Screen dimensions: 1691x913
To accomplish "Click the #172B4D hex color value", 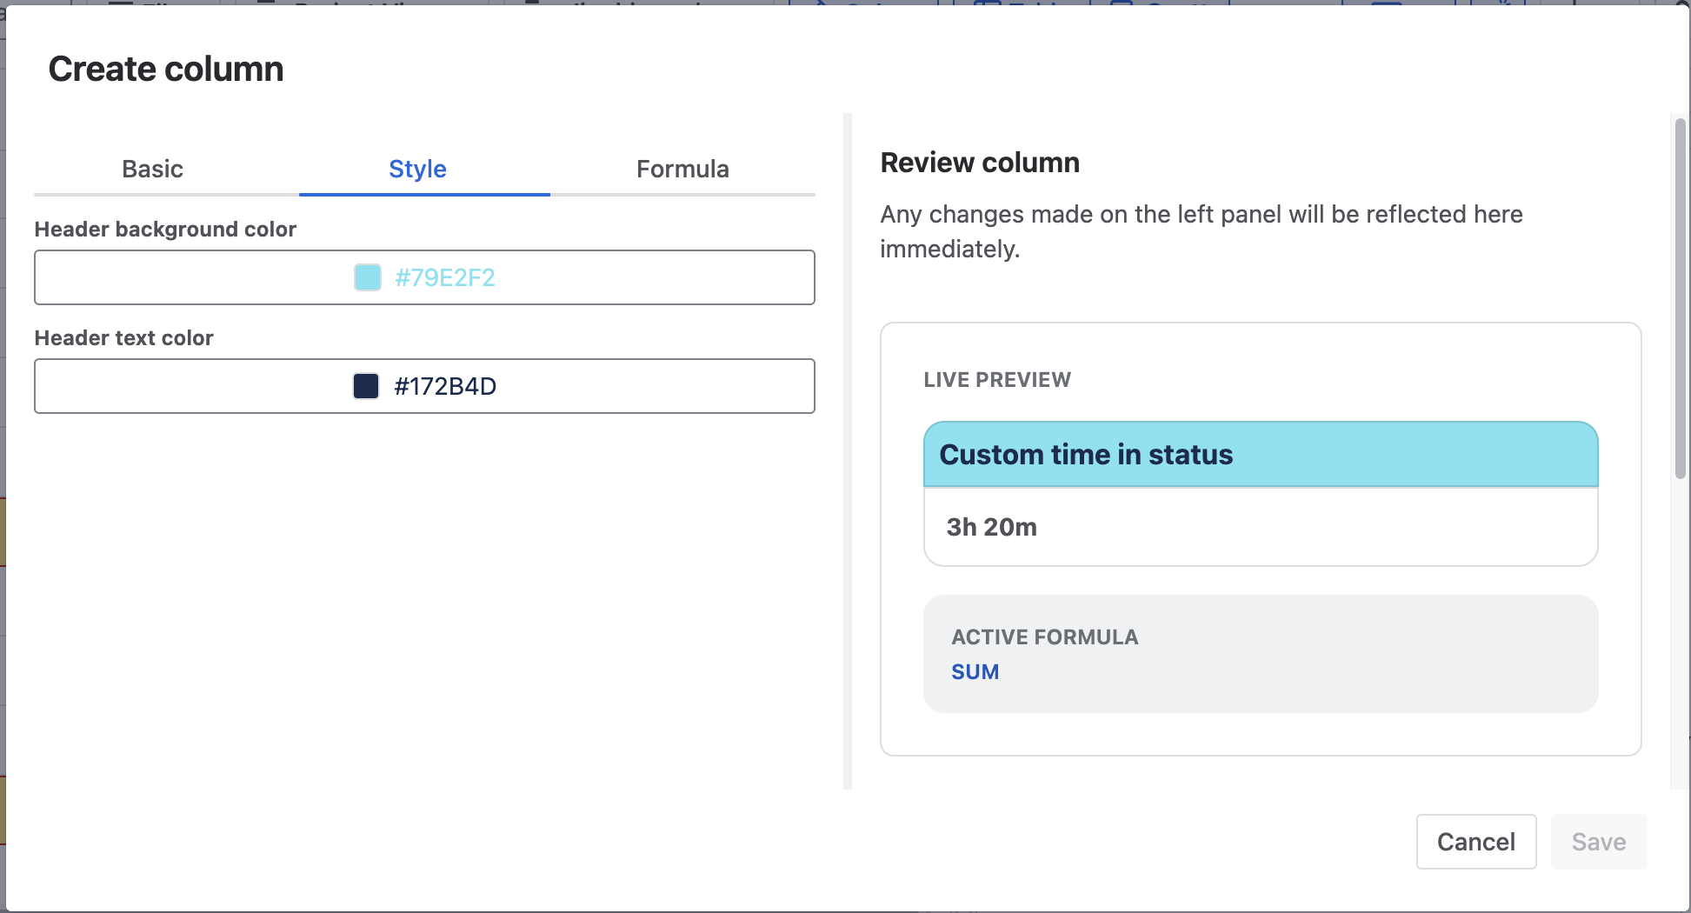I will pyautogui.click(x=444, y=386).
